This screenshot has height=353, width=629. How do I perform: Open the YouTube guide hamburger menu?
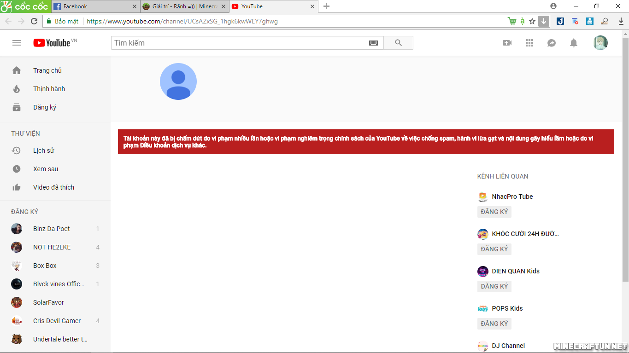coord(17,43)
